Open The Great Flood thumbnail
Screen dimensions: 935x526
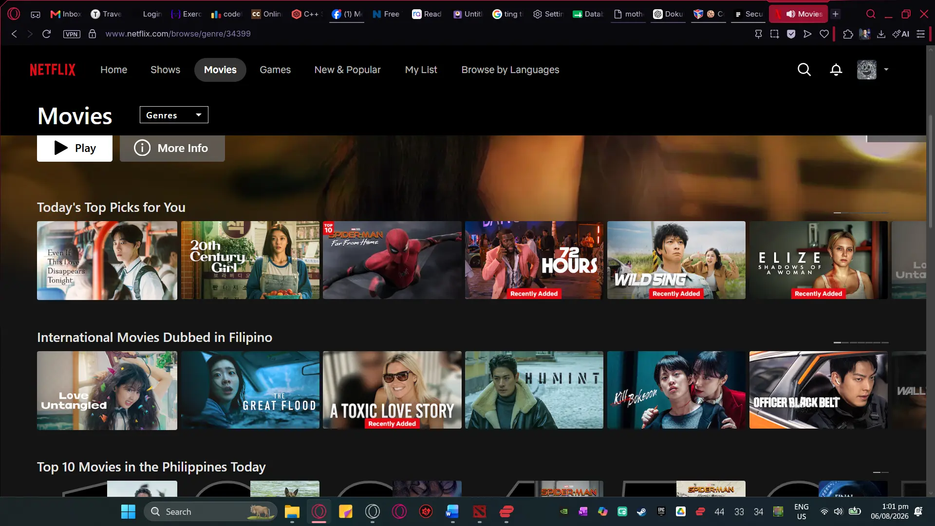click(x=250, y=390)
